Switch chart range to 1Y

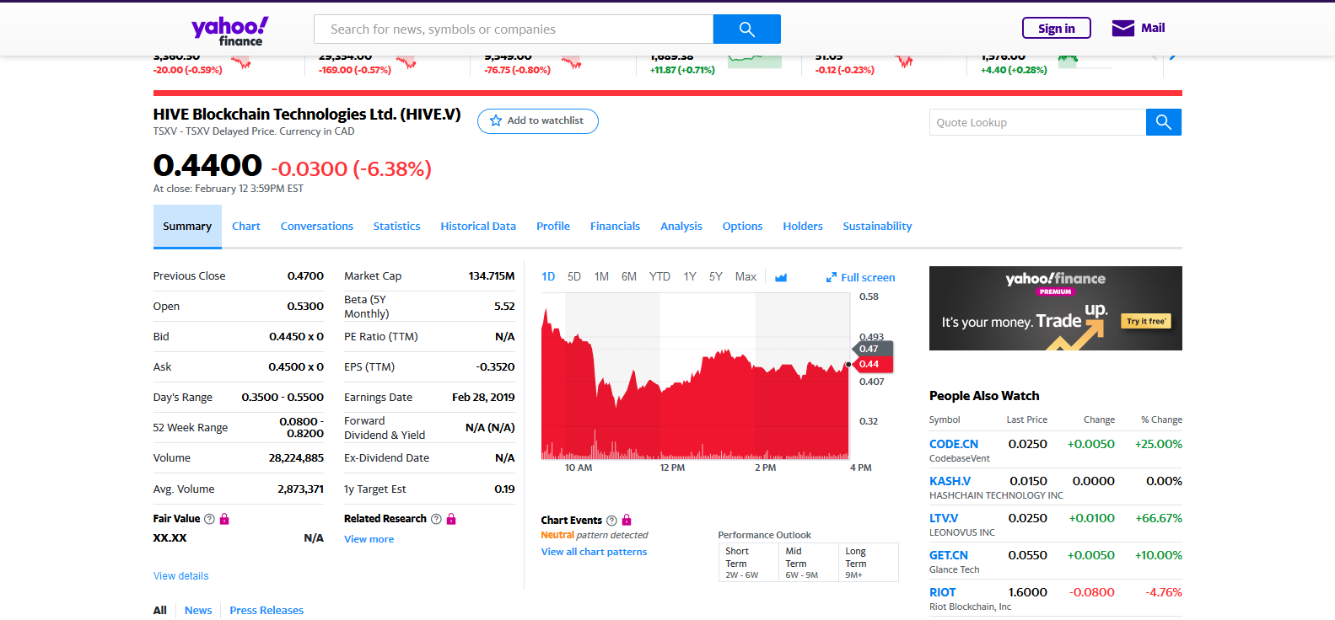pyautogui.click(x=689, y=277)
